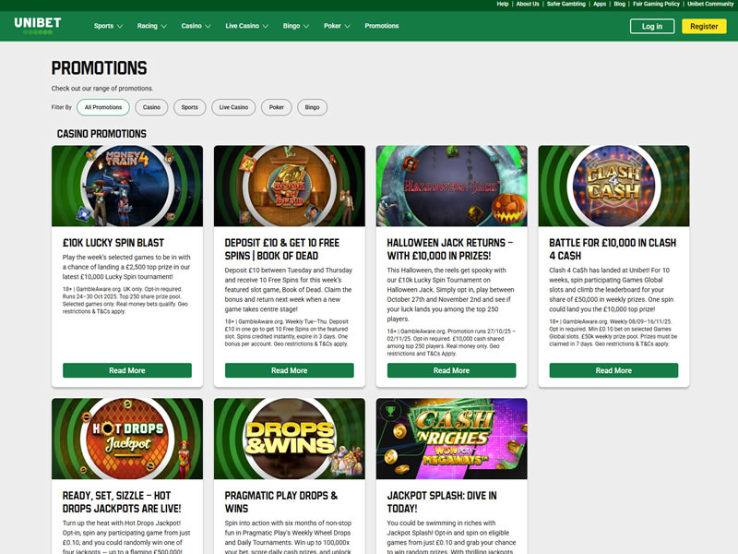The width and height of the screenshot is (738, 554).
Task: Read More on £10K Lucky Spin Blast
Action: [x=127, y=370]
